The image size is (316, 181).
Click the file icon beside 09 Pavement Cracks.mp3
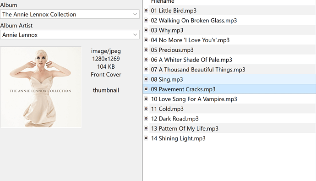coord(146,89)
